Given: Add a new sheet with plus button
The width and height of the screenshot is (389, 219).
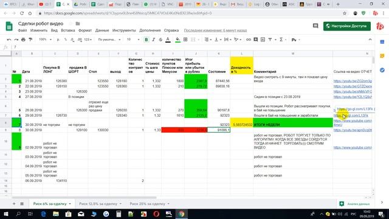Looking at the screenshot, I should (14, 204).
